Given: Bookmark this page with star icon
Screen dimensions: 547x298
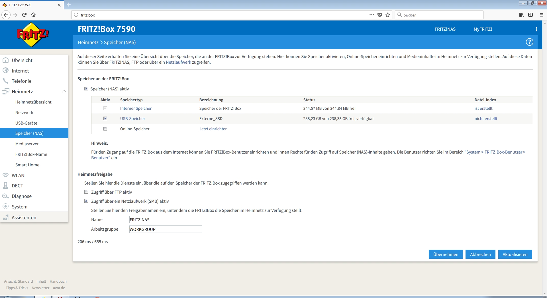Looking at the screenshot, I should 388,15.
